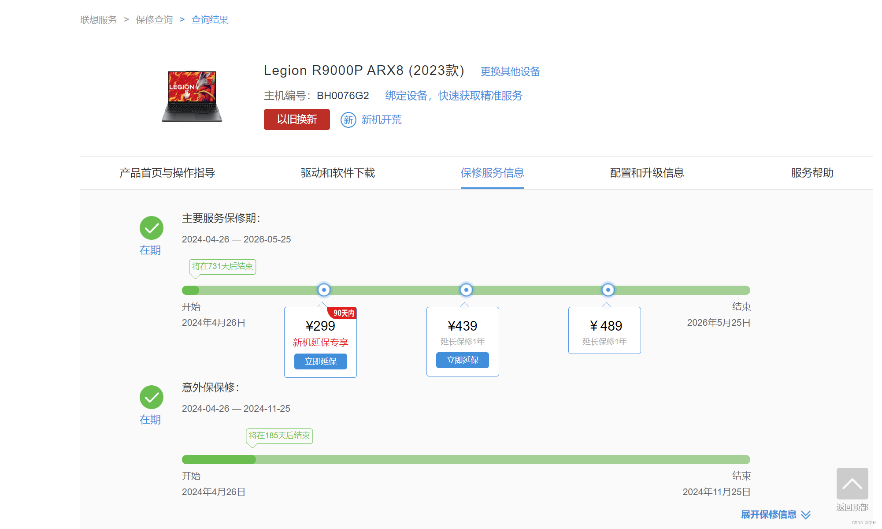
Task: Click the 保修查询 breadcrumb link
Action: coord(154,20)
